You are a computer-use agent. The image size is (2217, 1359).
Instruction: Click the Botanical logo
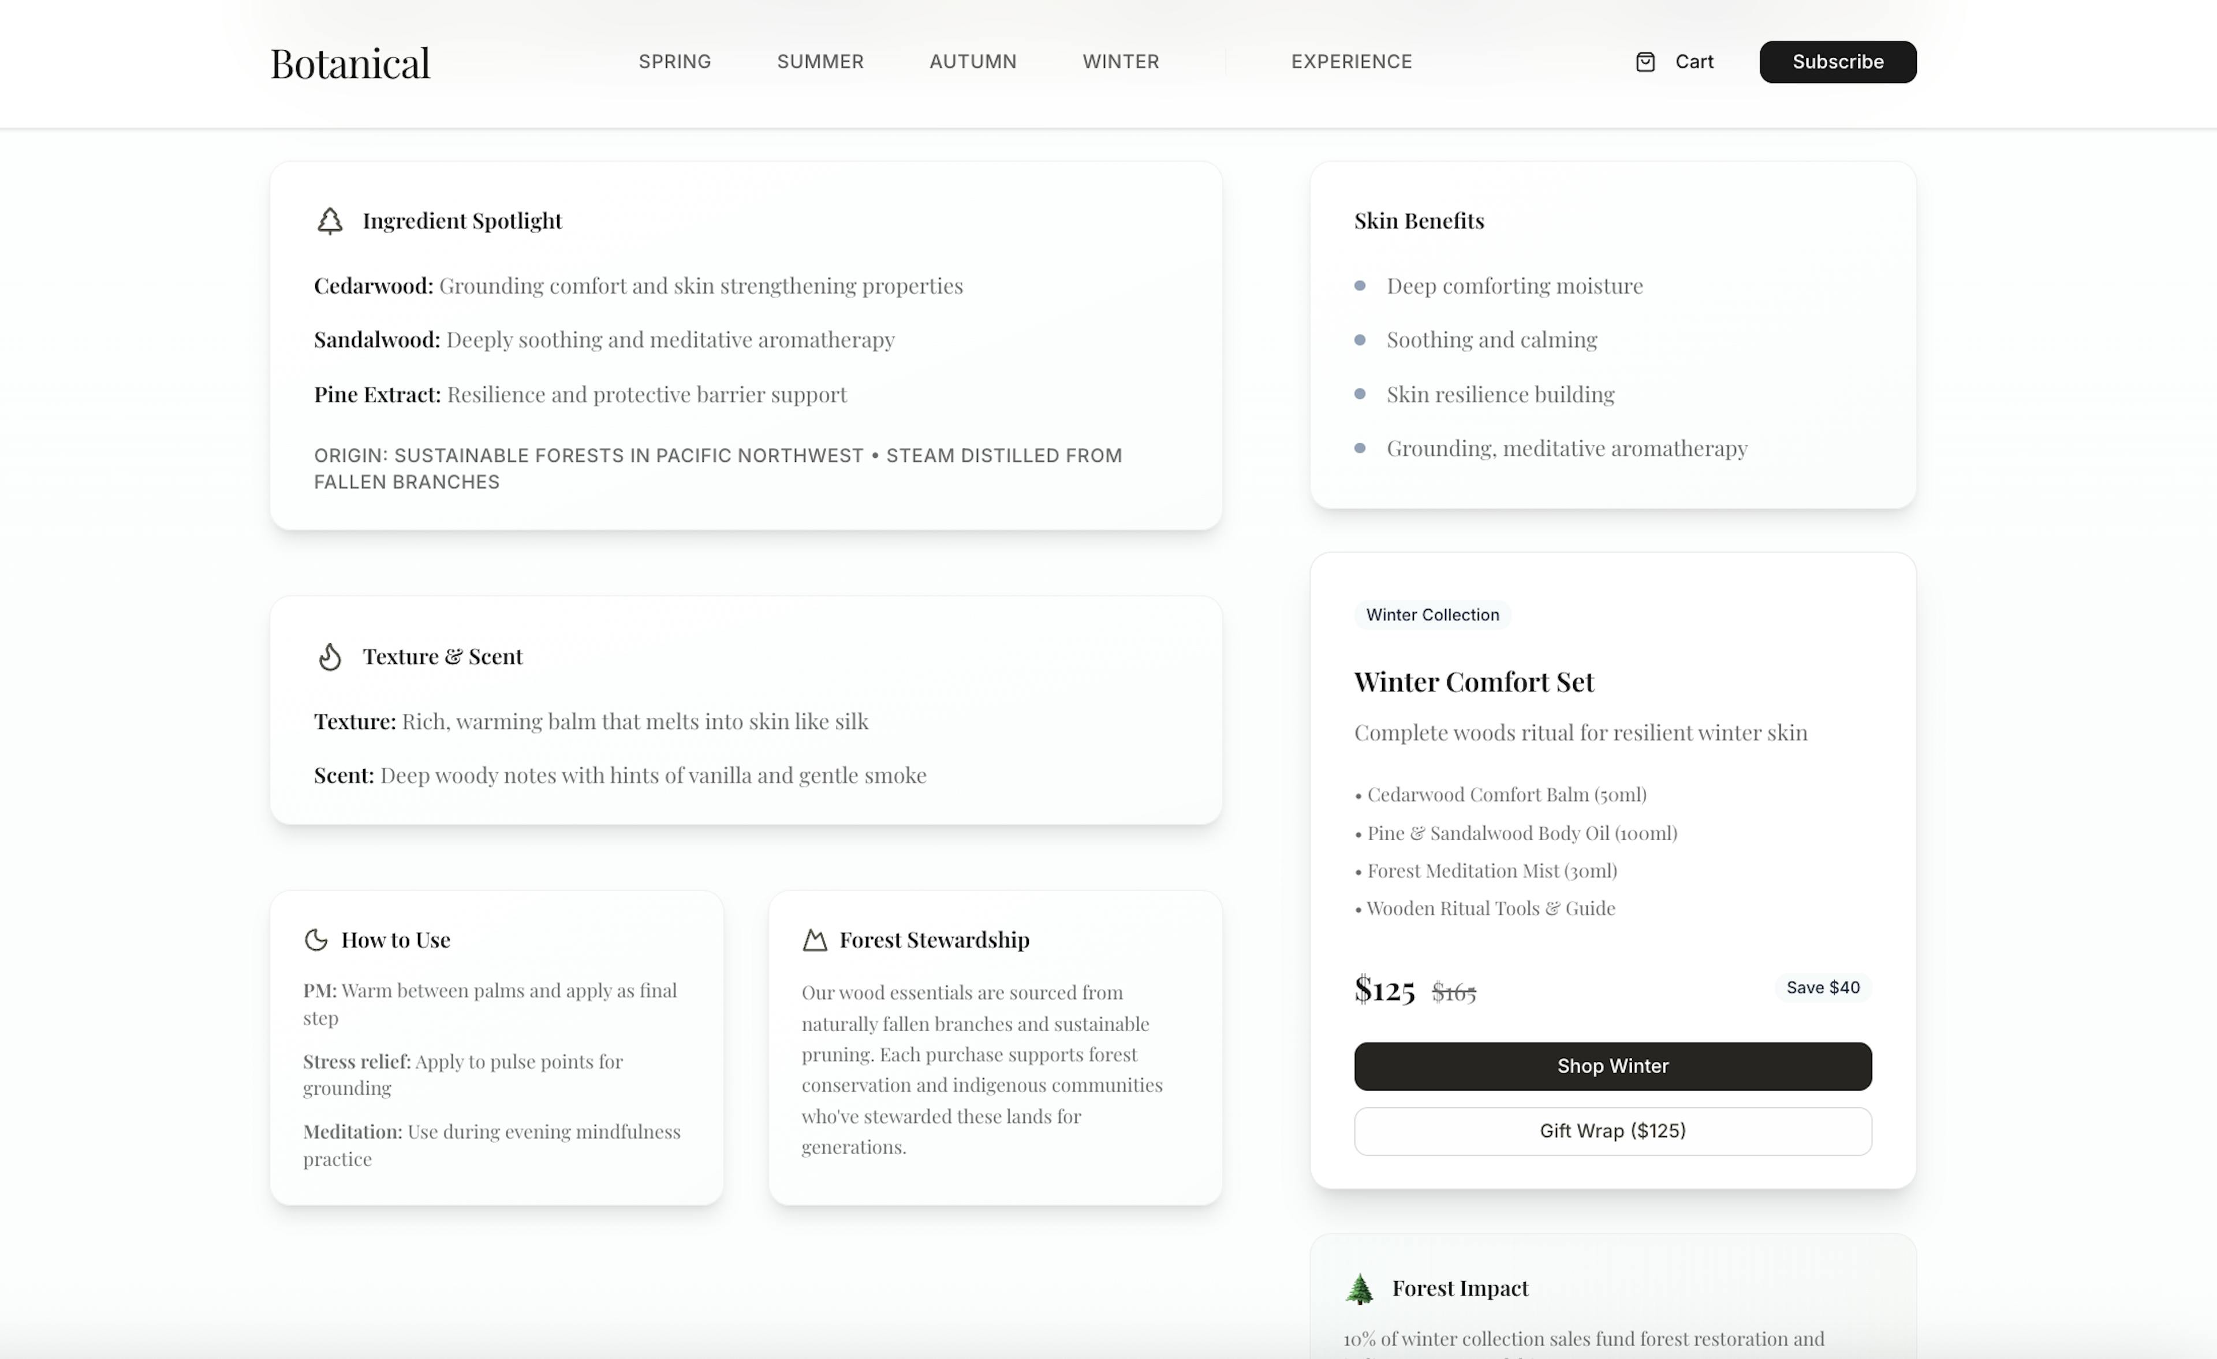pos(350,63)
